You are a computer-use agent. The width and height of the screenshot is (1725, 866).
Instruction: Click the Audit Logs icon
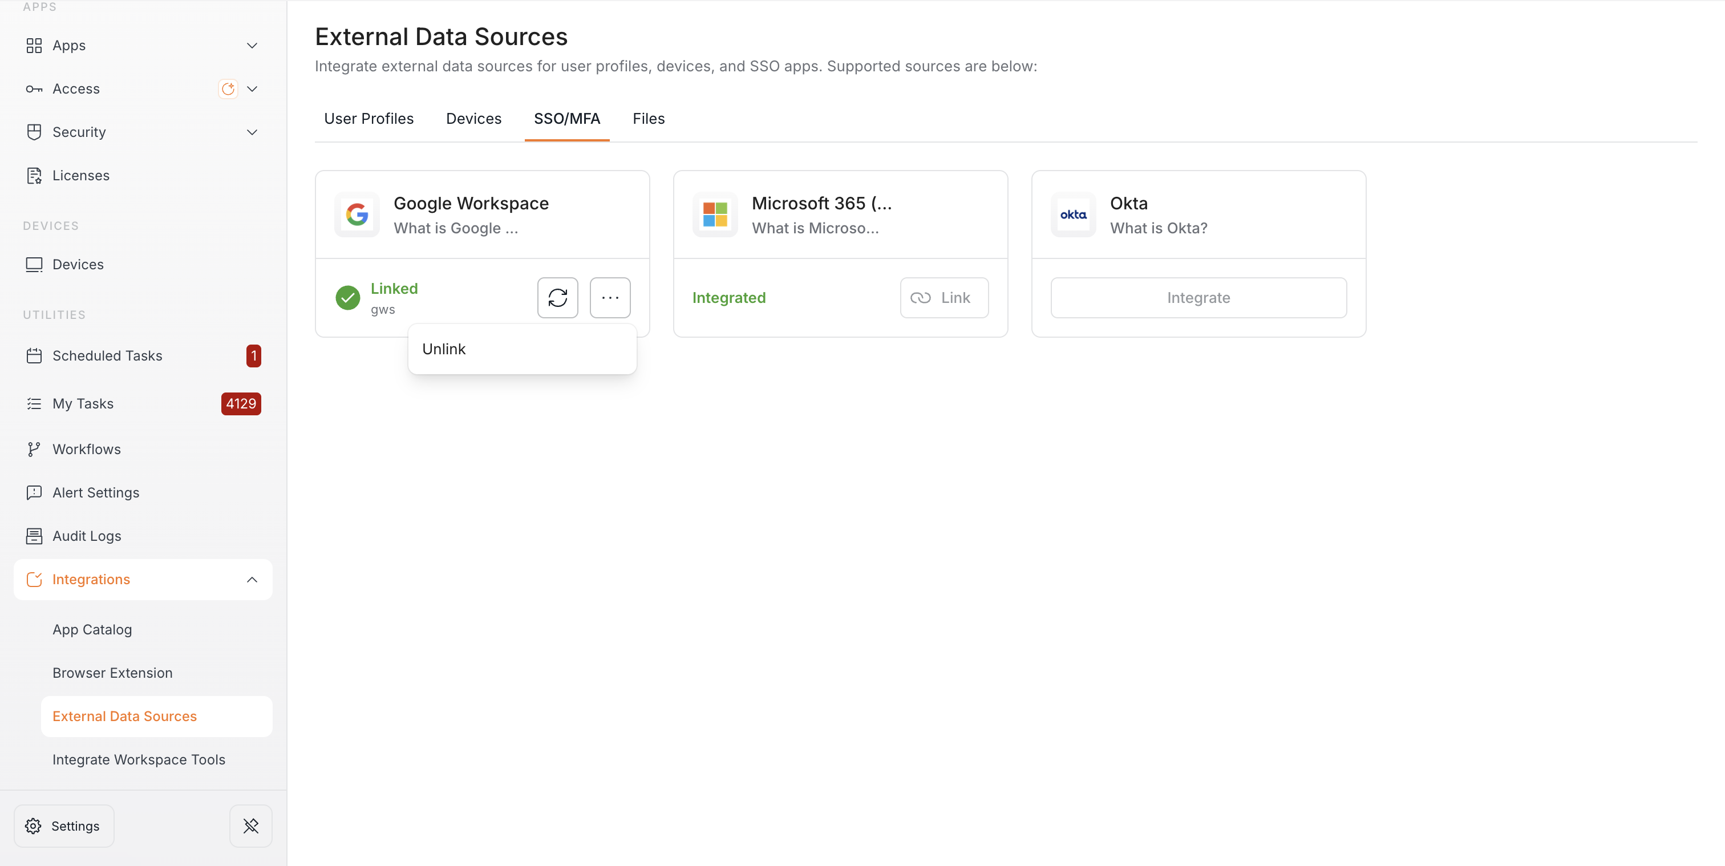(34, 536)
